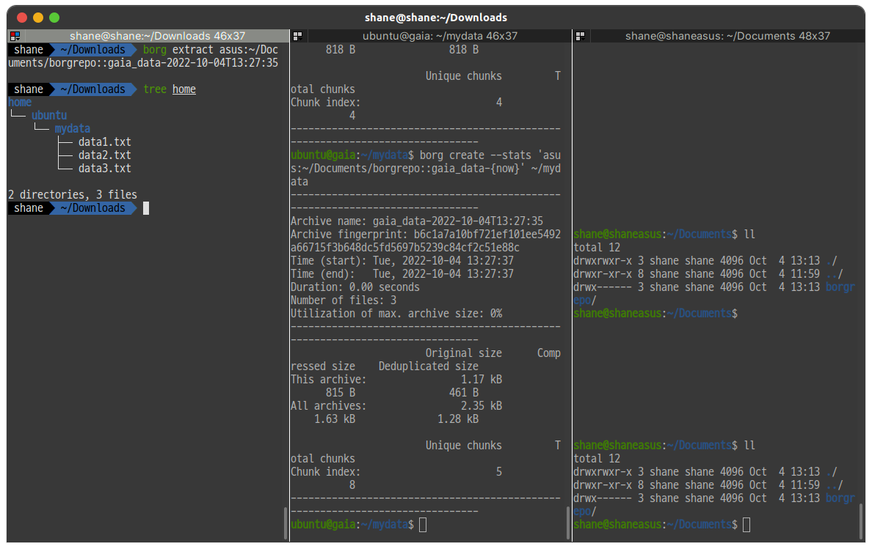The width and height of the screenshot is (872, 549).
Task: Click 'Number of files: 3'
Action: click(343, 301)
